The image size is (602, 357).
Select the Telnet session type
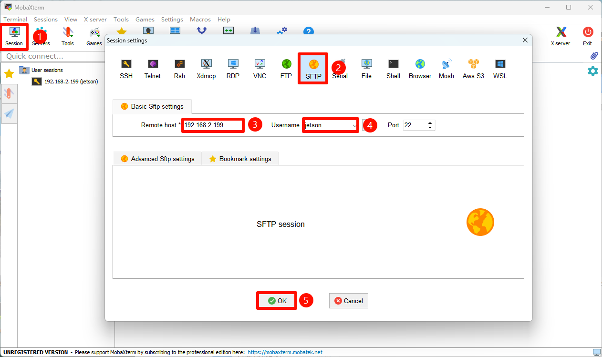[x=153, y=69]
